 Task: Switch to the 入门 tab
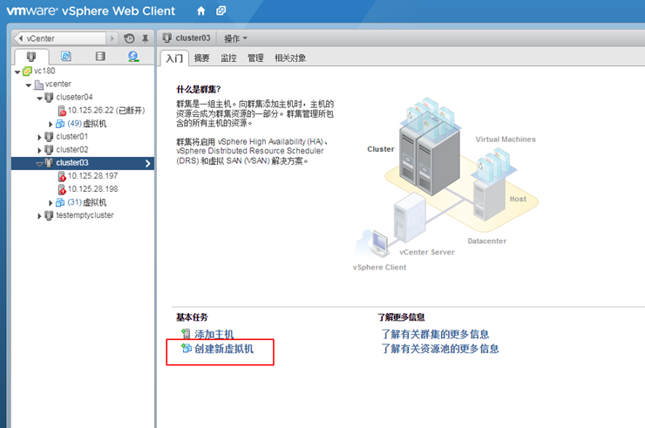[174, 58]
